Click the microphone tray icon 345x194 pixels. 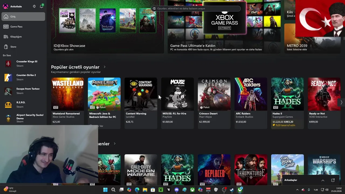[x=309, y=190]
